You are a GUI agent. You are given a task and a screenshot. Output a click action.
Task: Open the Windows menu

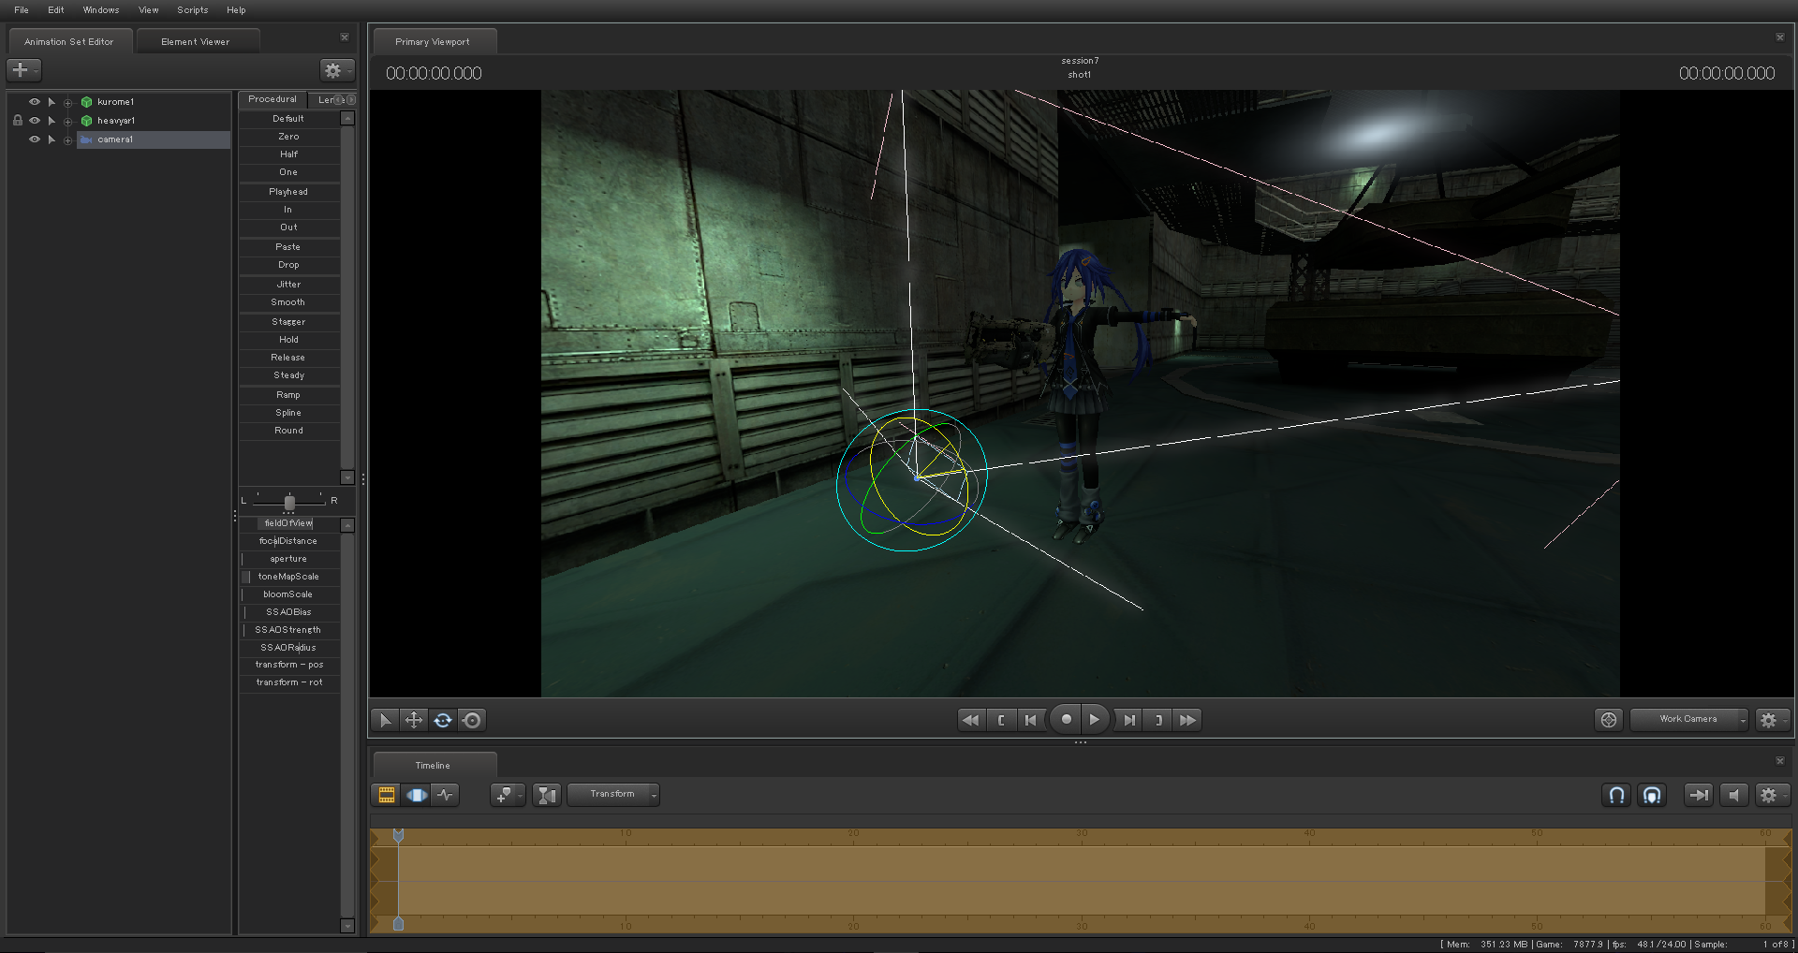coord(101,10)
